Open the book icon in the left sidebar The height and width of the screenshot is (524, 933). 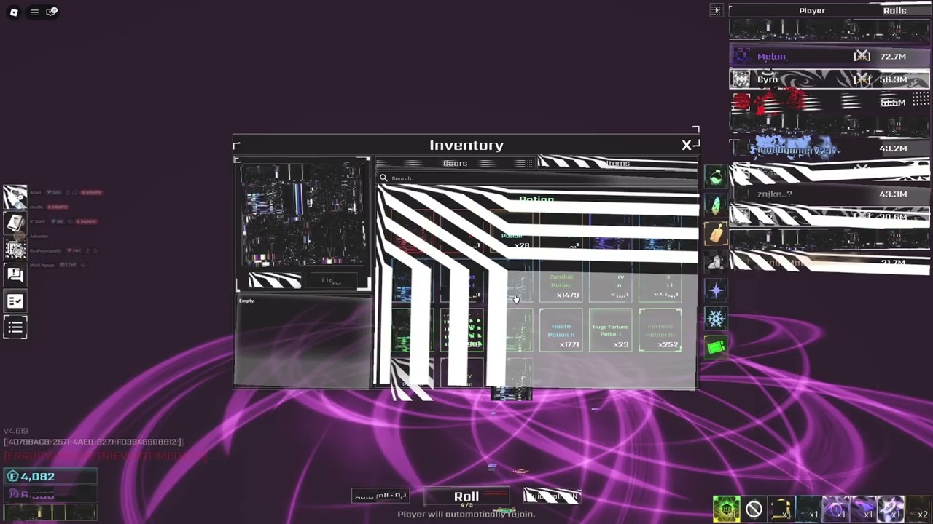(15, 223)
